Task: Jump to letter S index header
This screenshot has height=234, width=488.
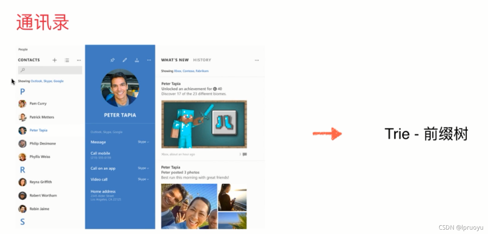Action: coord(23,222)
